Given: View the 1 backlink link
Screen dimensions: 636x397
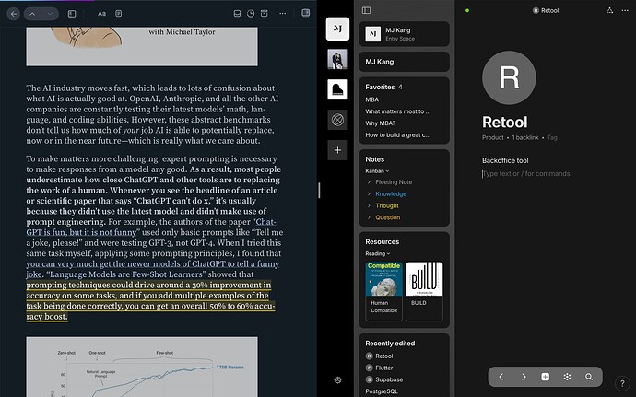Looking at the screenshot, I should (x=525, y=137).
